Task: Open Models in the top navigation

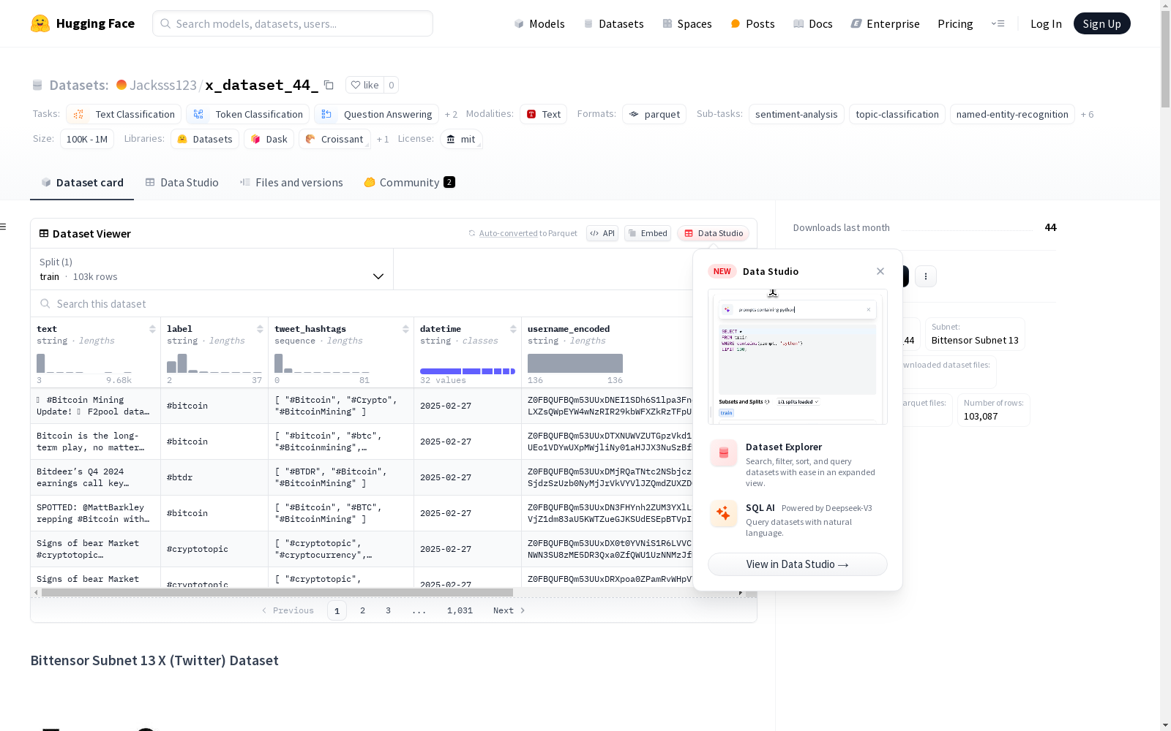Action: (539, 23)
